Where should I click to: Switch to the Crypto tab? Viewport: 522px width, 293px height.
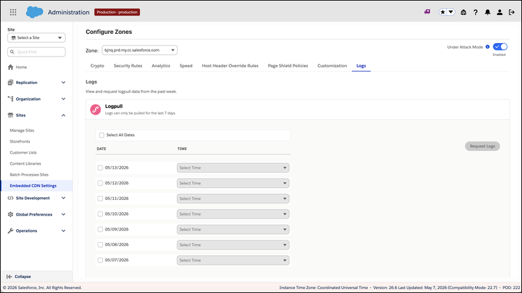97,66
